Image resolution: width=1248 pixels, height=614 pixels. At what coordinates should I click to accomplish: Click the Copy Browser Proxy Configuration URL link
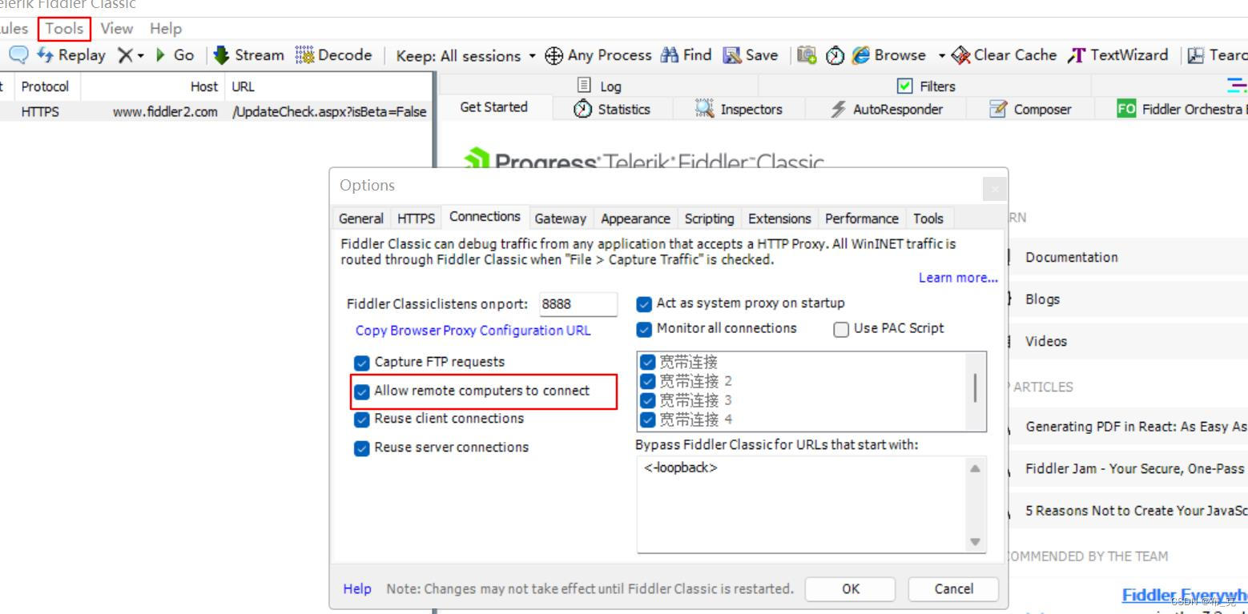[473, 330]
